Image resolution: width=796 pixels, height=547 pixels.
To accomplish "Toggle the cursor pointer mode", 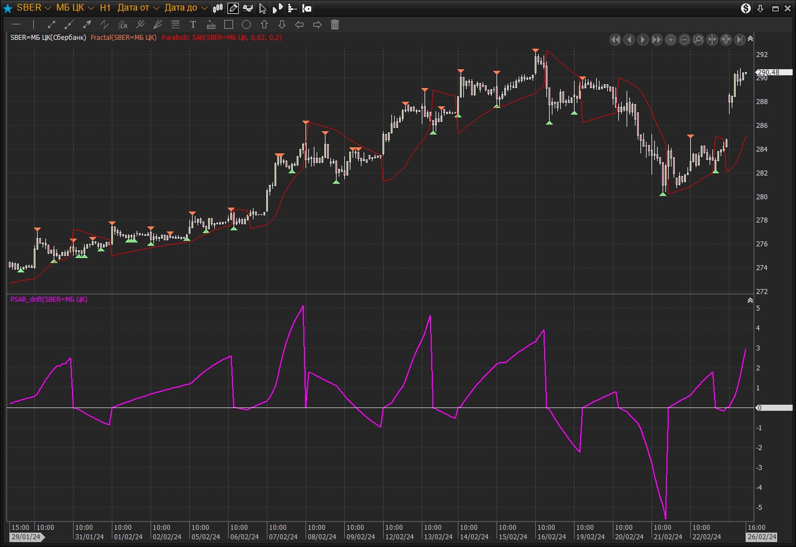I will [263, 8].
